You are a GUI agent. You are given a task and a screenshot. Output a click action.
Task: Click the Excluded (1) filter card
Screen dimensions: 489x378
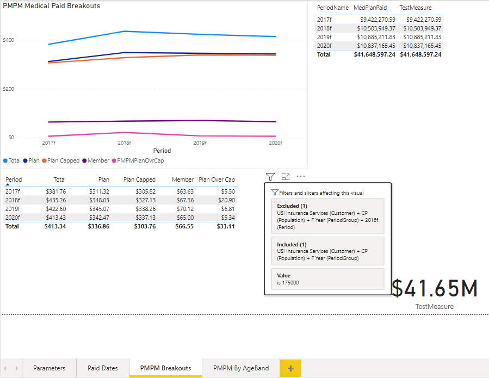(328, 216)
